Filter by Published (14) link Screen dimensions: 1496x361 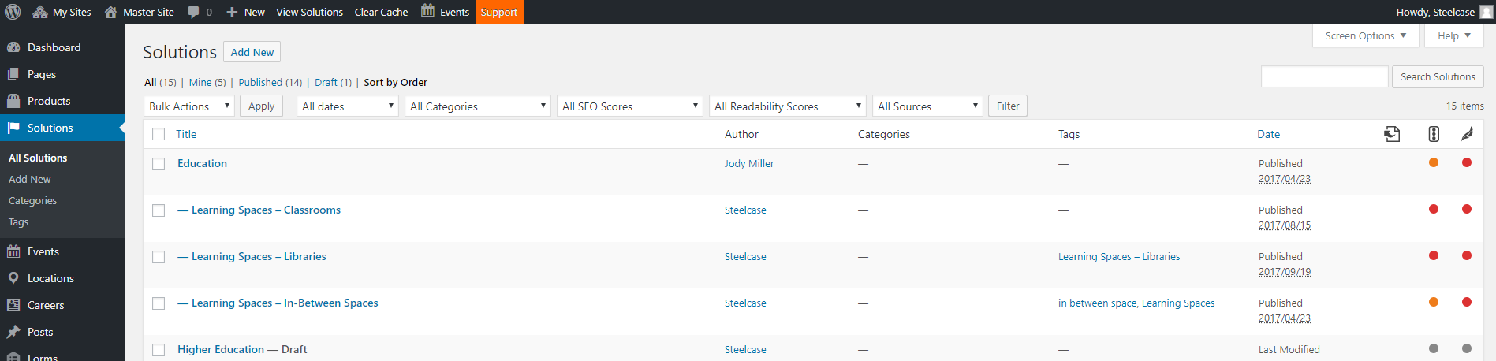pyautogui.click(x=270, y=82)
